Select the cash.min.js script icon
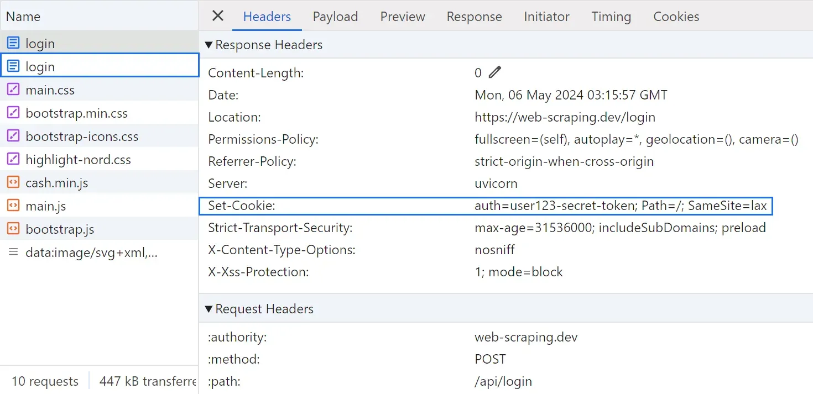 coord(13,182)
